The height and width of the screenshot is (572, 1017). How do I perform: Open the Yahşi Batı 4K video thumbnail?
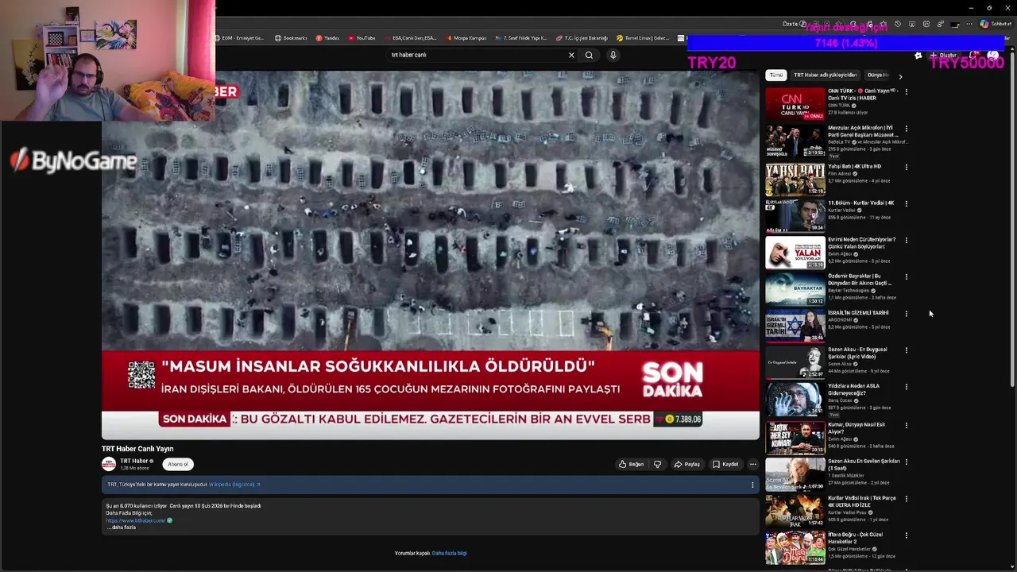(795, 180)
